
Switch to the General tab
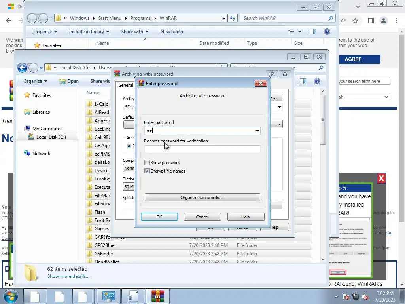tap(125, 85)
